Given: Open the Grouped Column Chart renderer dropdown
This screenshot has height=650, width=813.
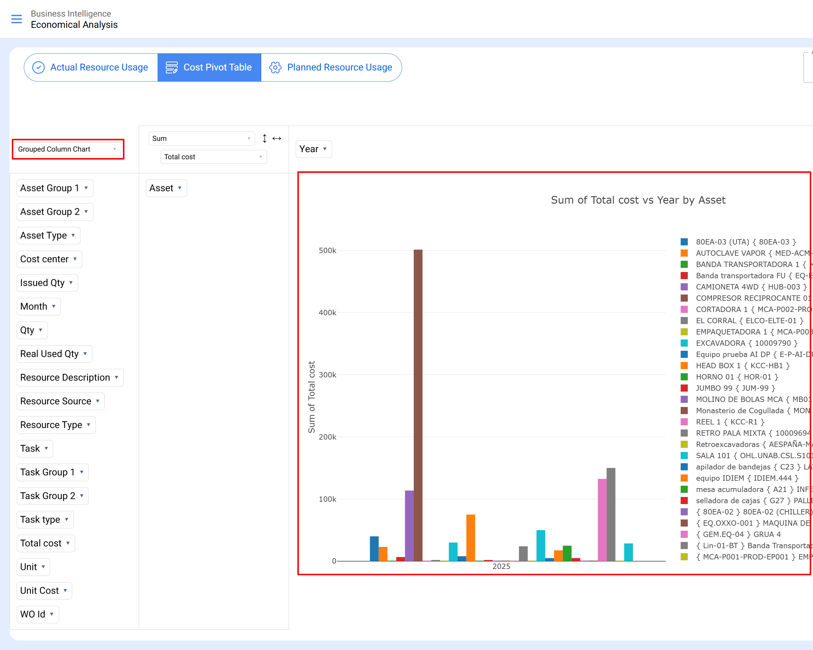Looking at the screenshot, I should click(68, 149).
